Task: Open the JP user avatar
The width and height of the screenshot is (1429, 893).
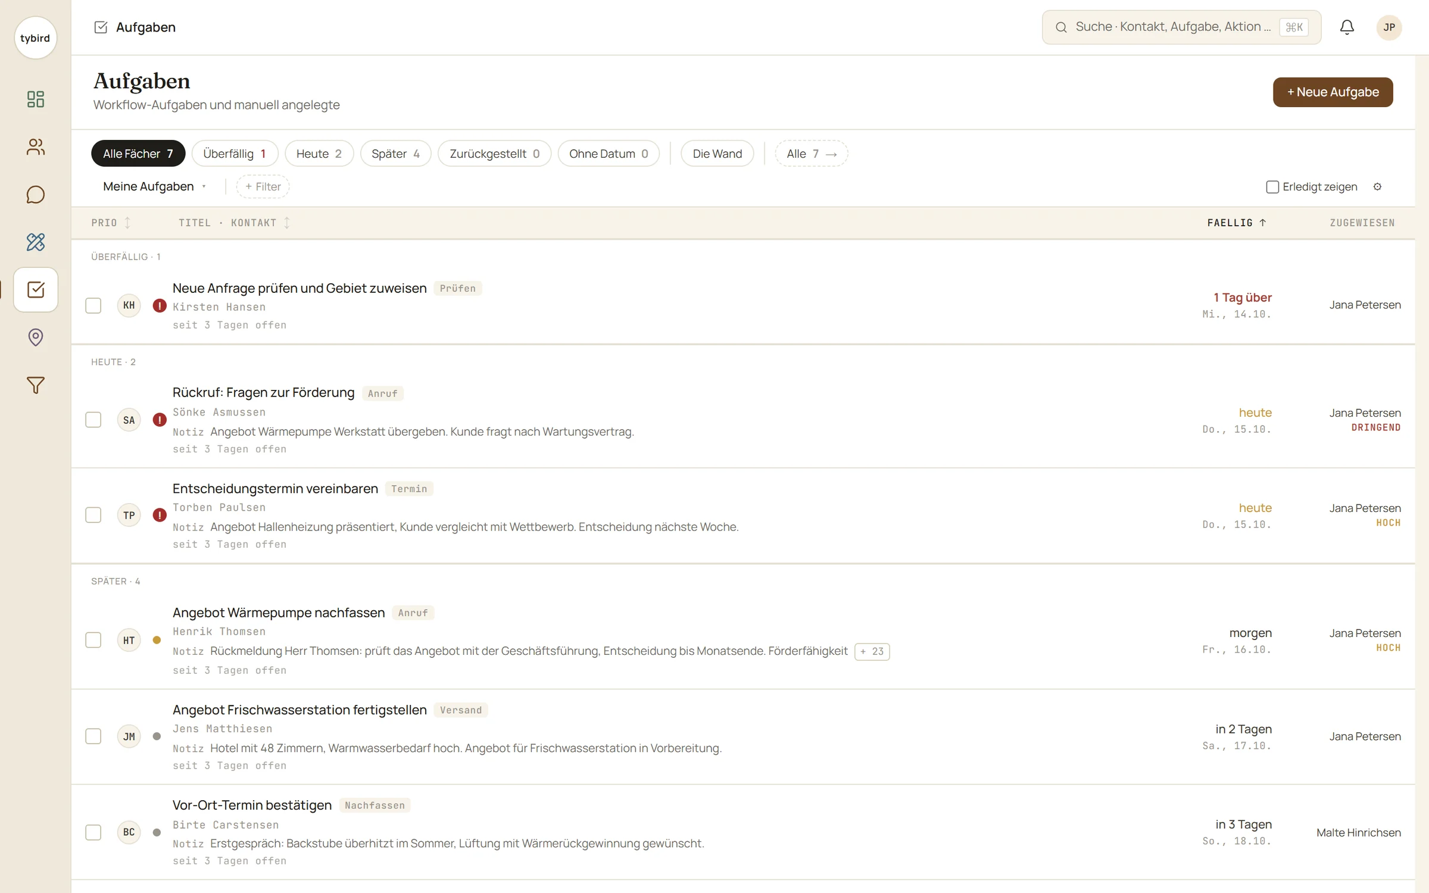Action: (1389, 27)
